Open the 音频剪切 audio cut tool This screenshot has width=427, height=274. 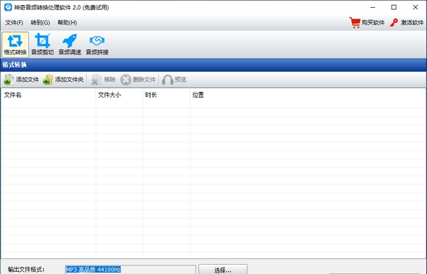pyautogui.click(x=43, y=44)
